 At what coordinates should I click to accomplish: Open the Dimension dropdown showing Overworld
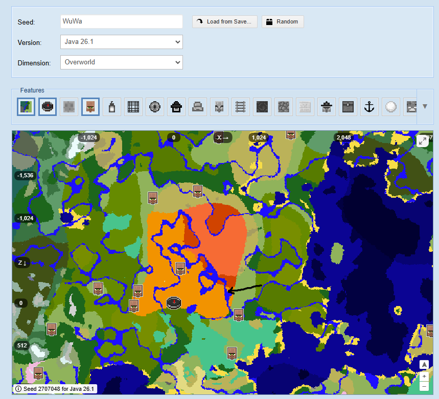[121, 62]
